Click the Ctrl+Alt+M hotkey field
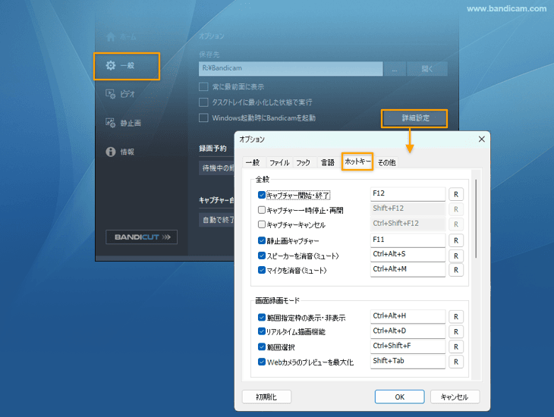The height and width of the screenshot is (417, 554). pyautogui.click(x=408, y=270)
